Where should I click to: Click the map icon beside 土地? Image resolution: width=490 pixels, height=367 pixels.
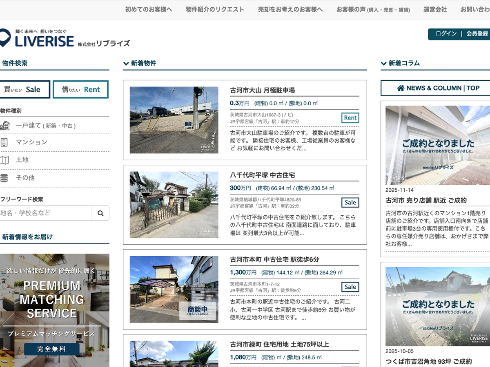(4, 160)
